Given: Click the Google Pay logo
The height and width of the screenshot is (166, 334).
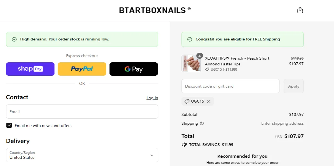Looking at the screenshot, I should pyautogui.click(x=134, y=69).
